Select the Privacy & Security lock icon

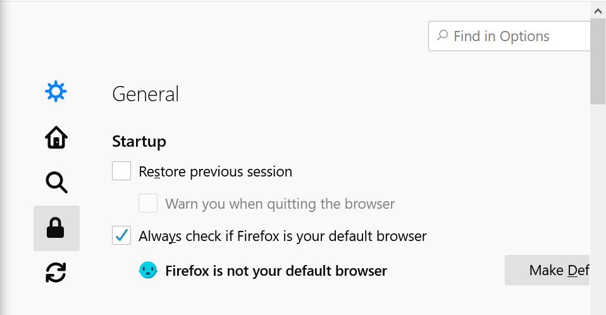click(x=56, y=228)
